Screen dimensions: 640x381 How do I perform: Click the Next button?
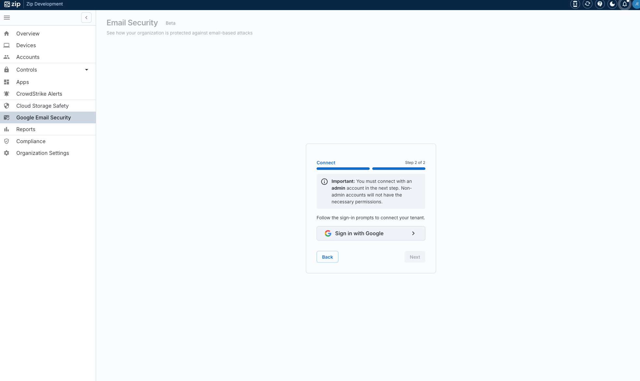[x=415, y=257]
